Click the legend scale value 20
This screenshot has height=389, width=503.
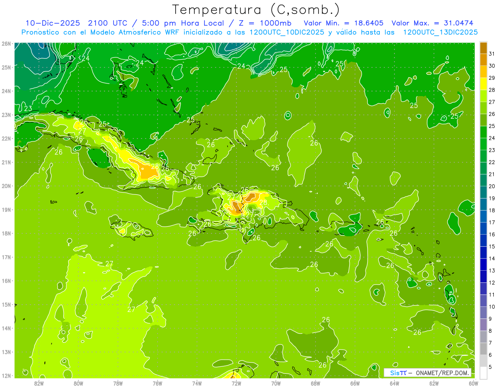492,186
